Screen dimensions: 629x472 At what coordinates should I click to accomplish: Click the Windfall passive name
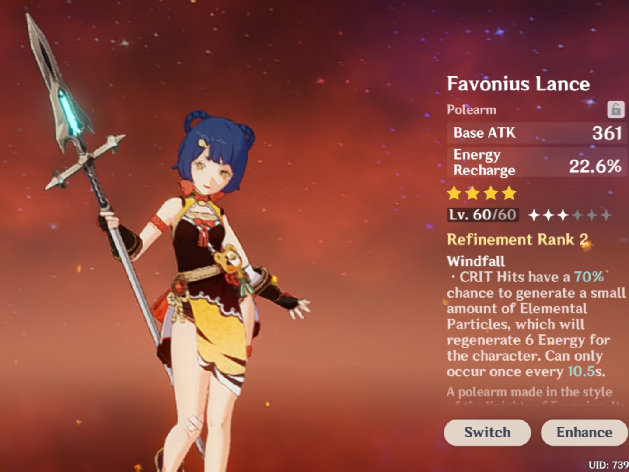pyautogui.click(x=476, y=261)
